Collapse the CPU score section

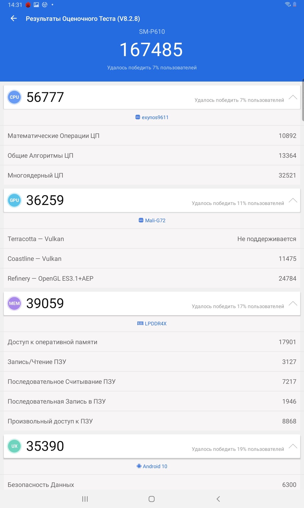(x=293, y=97)
